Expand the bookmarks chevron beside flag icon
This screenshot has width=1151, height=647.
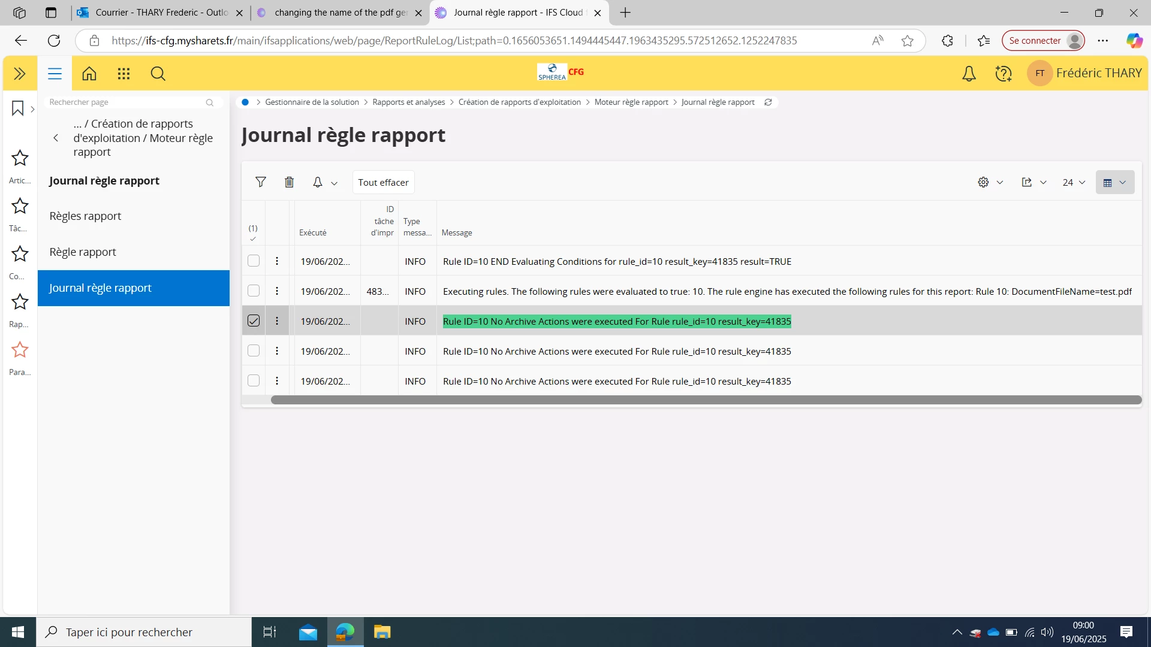pos(32,109)
